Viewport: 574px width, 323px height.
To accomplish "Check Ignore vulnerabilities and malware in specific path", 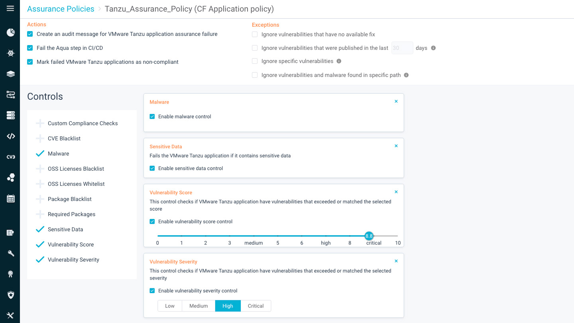I will [255, 75].
